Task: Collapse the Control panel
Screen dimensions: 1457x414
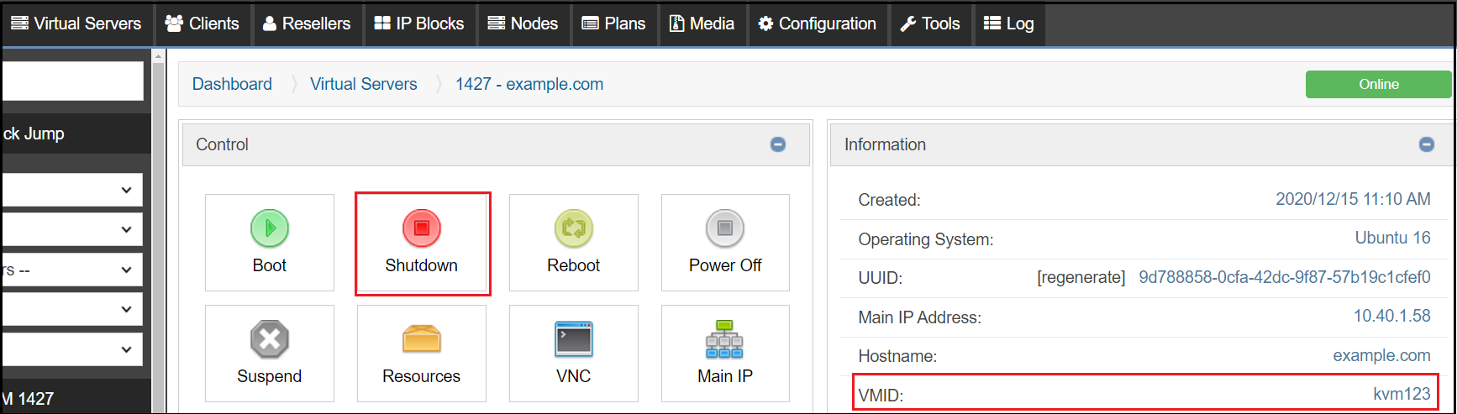Action: [x=778, y=144]
